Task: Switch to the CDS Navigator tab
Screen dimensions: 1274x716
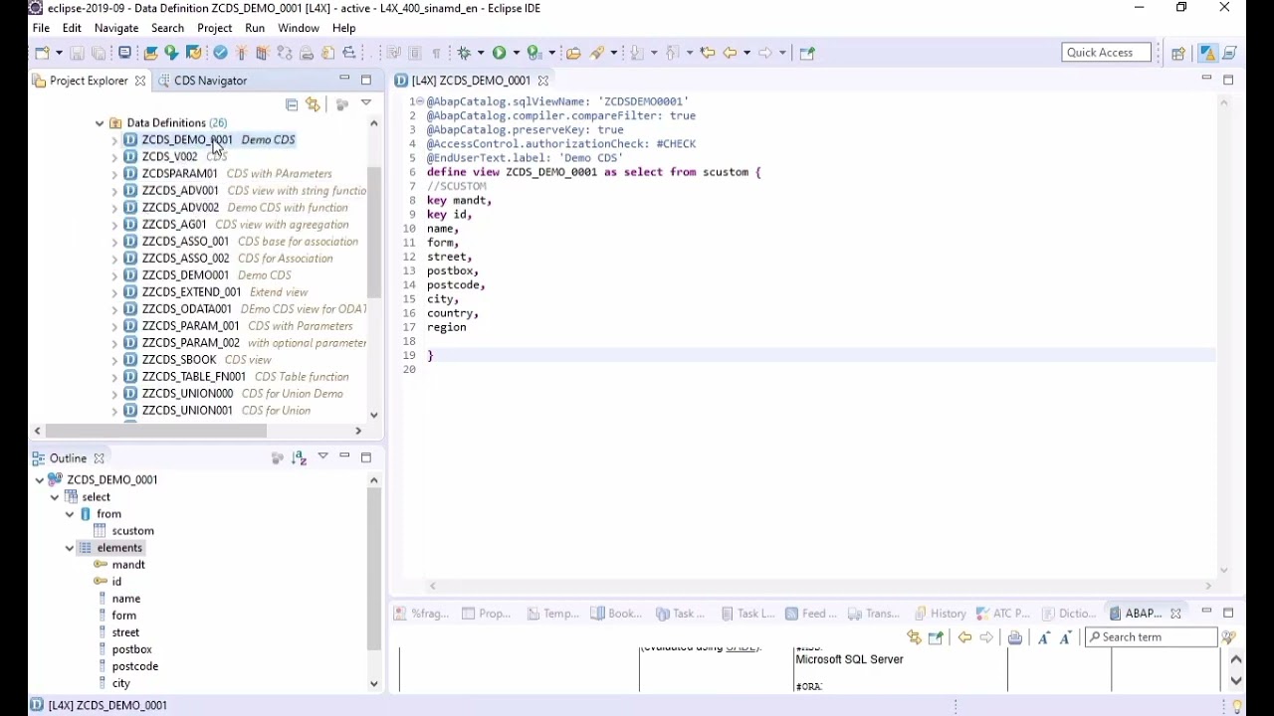Action: 202,81
